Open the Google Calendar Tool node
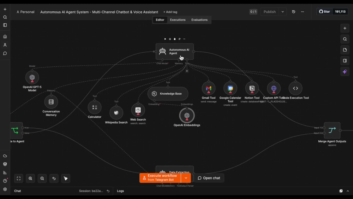This screenshot has width=353, height=199. pos(230,88)
